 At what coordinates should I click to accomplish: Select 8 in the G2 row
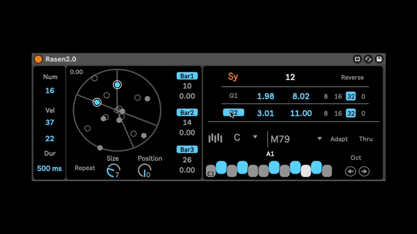click(326, 113)
